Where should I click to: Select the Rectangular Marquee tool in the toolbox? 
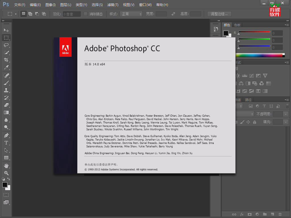6,38
